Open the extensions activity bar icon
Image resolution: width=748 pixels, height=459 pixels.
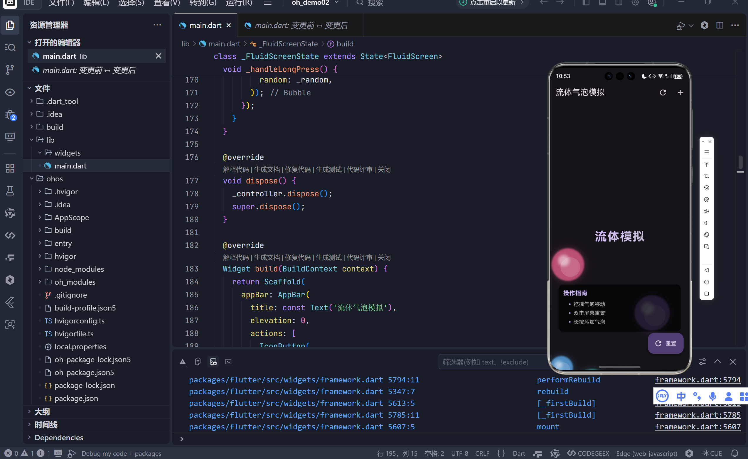tap(10, 168)
